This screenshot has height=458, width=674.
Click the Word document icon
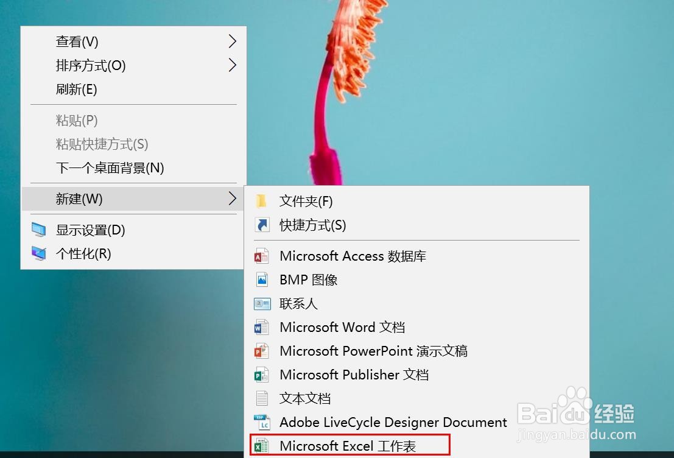click(x=261, y=328)
